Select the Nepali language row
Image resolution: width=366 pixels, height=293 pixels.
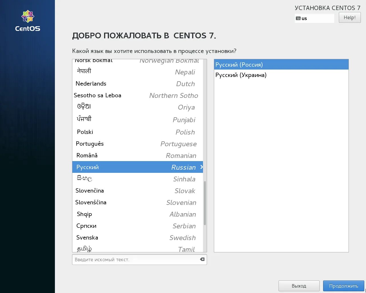[138, 72]
